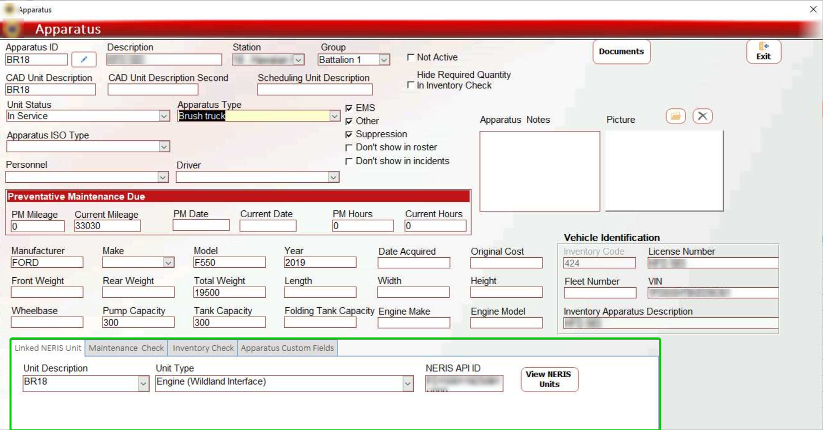The height and width of the screenshot is (430, 823).
Task: Click the X icon to remove picture
Action: click(x=702, y=116)
